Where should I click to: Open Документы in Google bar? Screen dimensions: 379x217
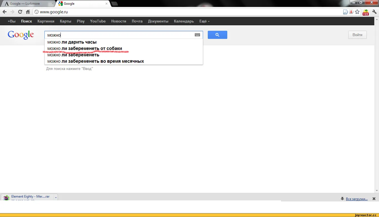[158, 21]
